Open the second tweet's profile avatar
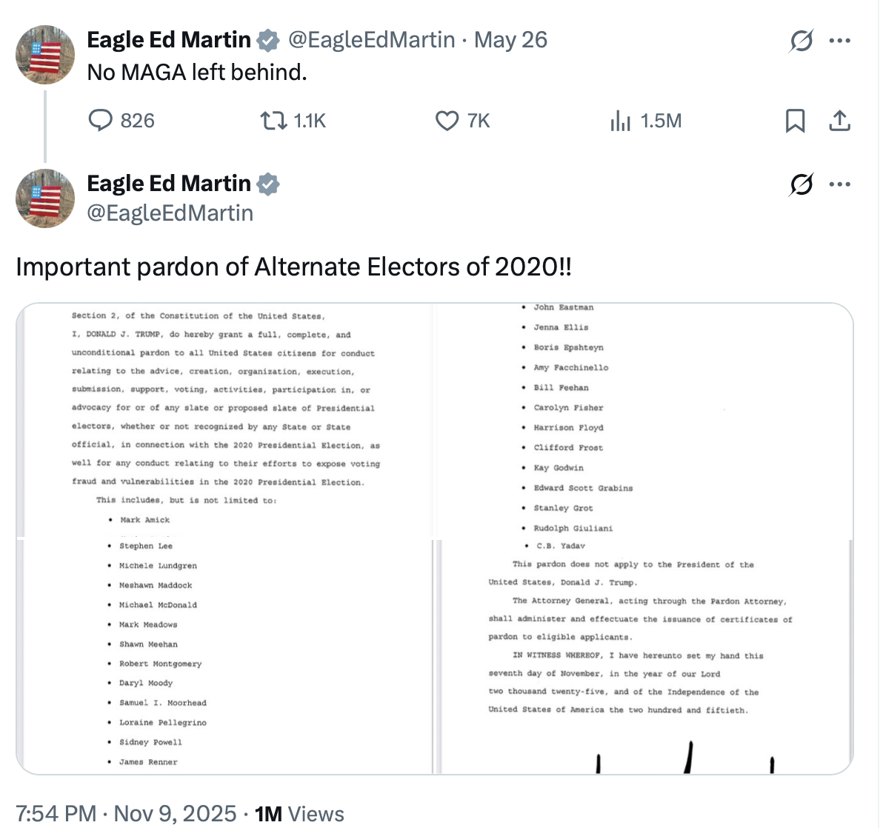 click(x=45, y=198)
